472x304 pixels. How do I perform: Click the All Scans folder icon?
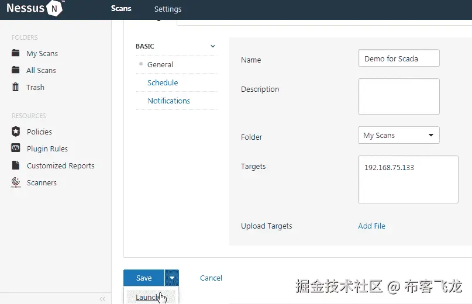16,70
